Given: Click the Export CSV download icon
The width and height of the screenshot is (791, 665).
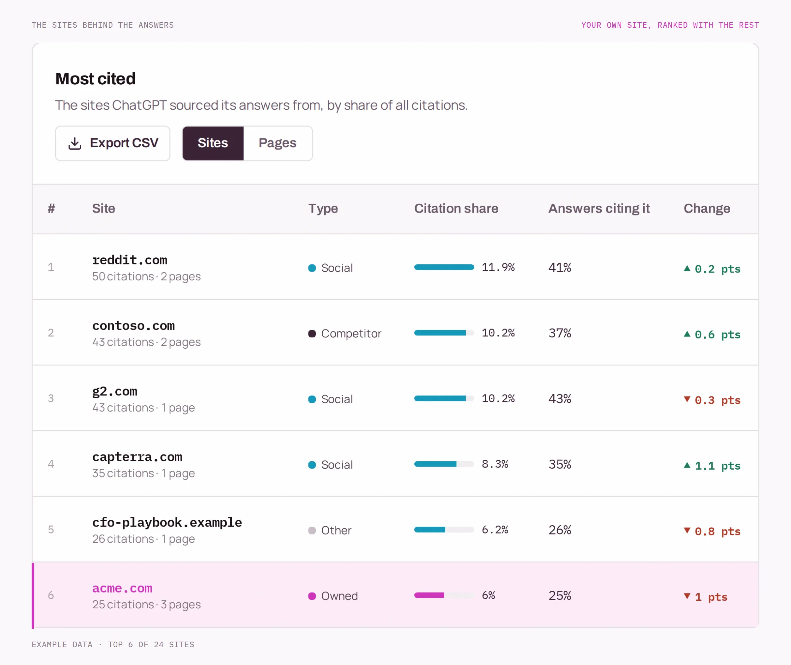Looking at the screenshot, I should tap(75, 143).
